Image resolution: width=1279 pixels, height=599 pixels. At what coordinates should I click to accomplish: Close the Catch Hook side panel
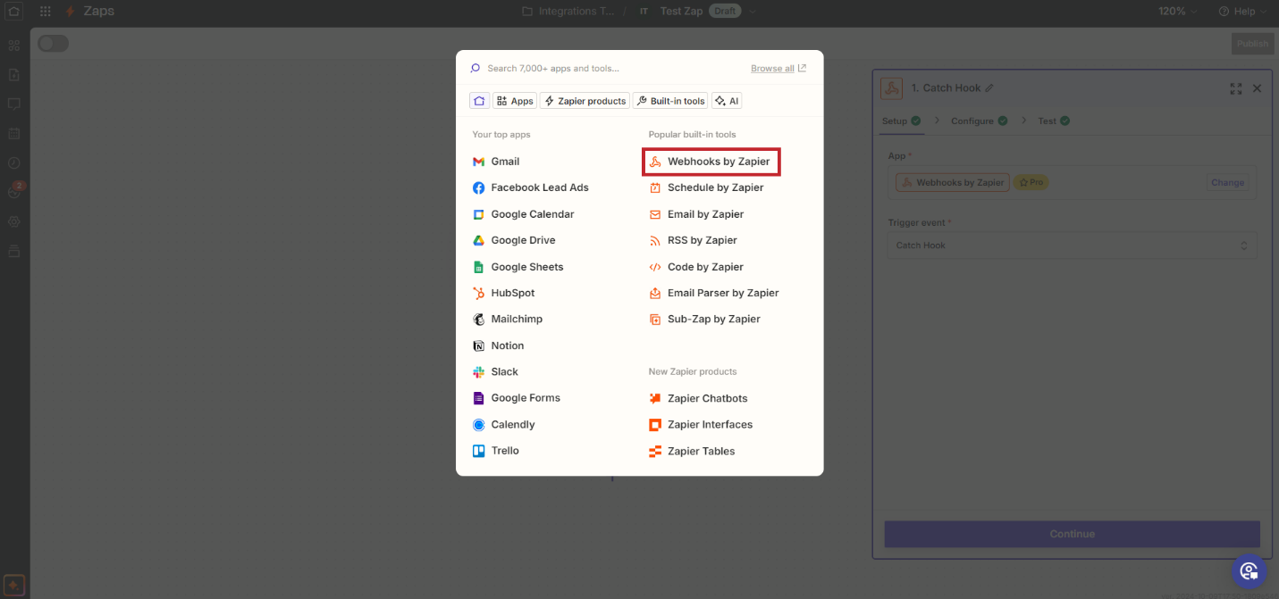(x=1257, y=88)
